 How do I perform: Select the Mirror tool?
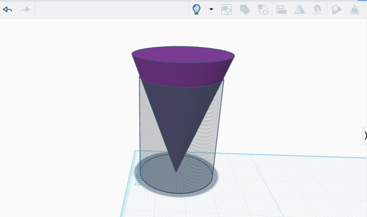(300, 9)
